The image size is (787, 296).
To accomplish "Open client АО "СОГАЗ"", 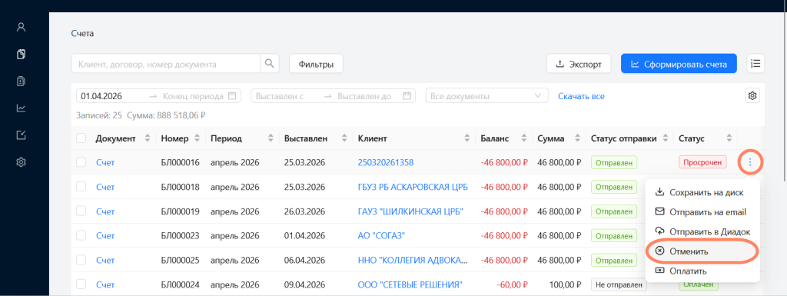I will click(381, 235).
